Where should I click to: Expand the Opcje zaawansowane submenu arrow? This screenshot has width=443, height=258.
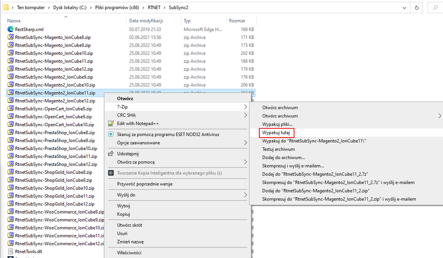[x=245, y=143]
